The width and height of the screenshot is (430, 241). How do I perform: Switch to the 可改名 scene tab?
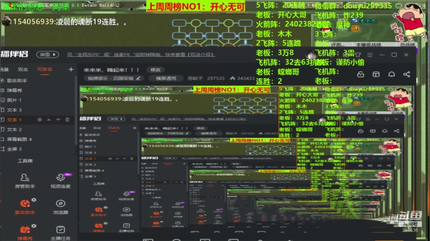click(45, 70)
